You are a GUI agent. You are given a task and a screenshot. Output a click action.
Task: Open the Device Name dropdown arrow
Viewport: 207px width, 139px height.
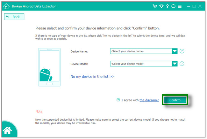click(x=175, y=51)
